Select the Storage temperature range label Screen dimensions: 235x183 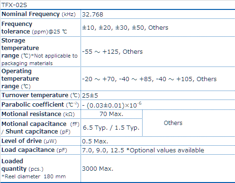(39, 52)
